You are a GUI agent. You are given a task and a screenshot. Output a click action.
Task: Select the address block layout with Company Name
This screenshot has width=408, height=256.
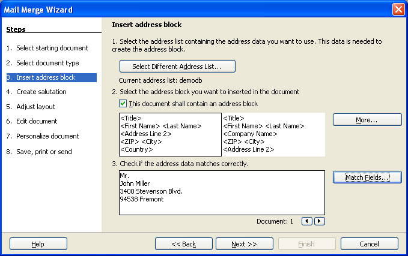pyautogui.click(x=273, y=134)
